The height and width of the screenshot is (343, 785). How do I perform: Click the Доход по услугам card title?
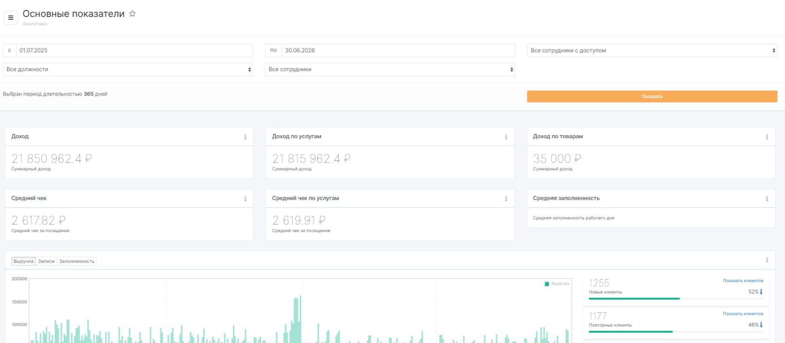(x=296, y=136)
